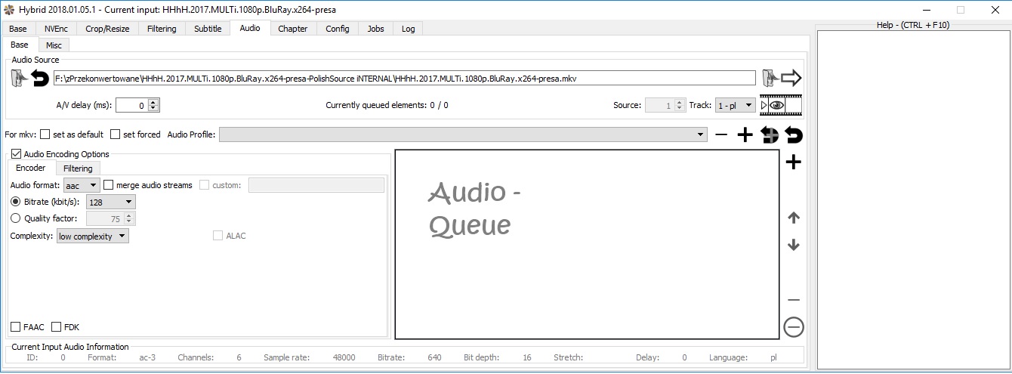Click the circled minus clear-queue icon
Image resolution: width=1012 pixels, height=374 pixels.
click(793, 327)
